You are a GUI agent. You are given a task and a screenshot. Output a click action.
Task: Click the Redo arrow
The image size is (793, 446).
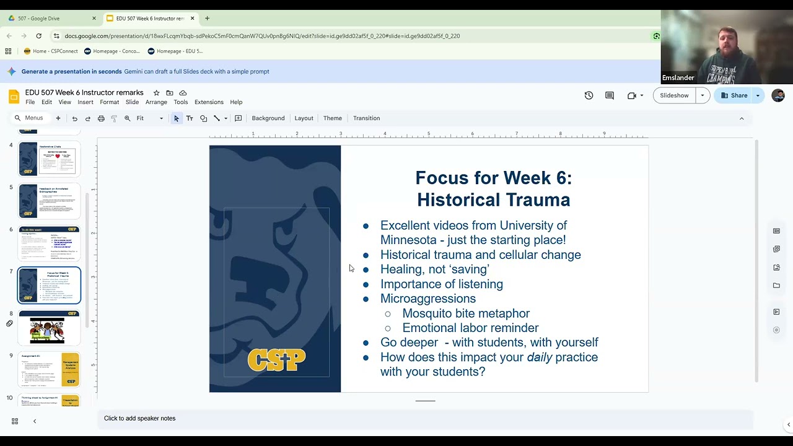point(87,118)
